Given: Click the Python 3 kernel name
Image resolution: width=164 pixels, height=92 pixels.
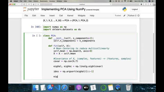Looking at the screenshot, I should 132,16.
